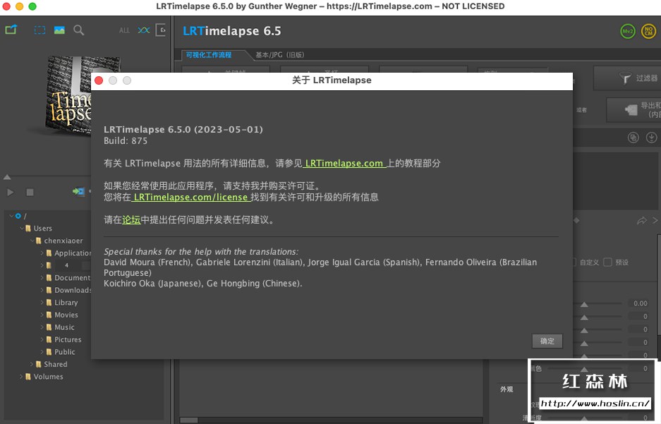This screenshot has width=661, height=424.
Task: Click the LRTimelapse logo preview thumbnail
Action: pos(69,95)
